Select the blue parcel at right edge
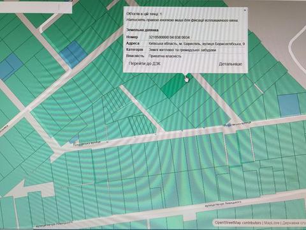The width and height of the screenshot is (306, 230). tap(289, 105)
